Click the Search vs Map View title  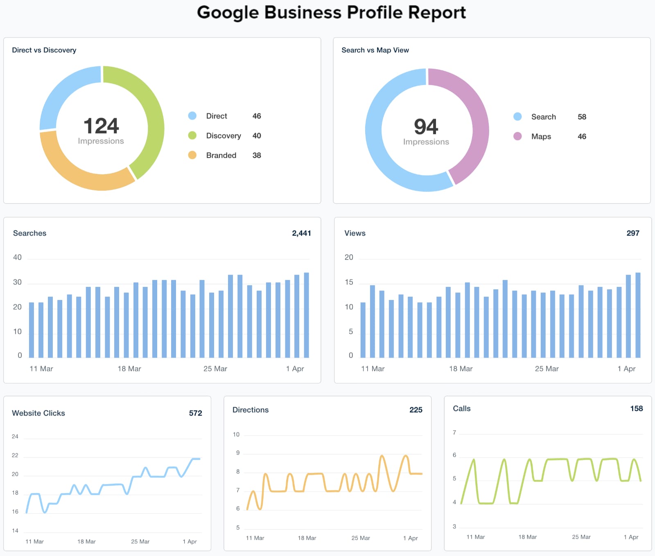click(x=375, y=50)
